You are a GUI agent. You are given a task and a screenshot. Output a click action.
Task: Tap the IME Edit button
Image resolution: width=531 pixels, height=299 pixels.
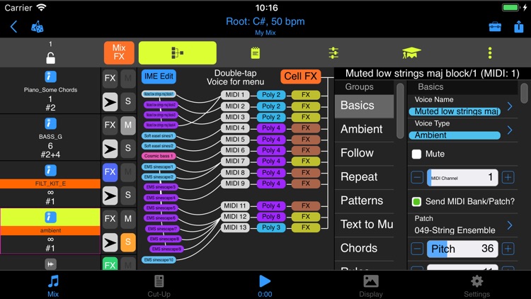click(x=159, y=77)
